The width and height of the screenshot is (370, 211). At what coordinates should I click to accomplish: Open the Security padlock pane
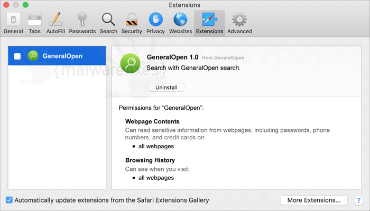(132, 23)
